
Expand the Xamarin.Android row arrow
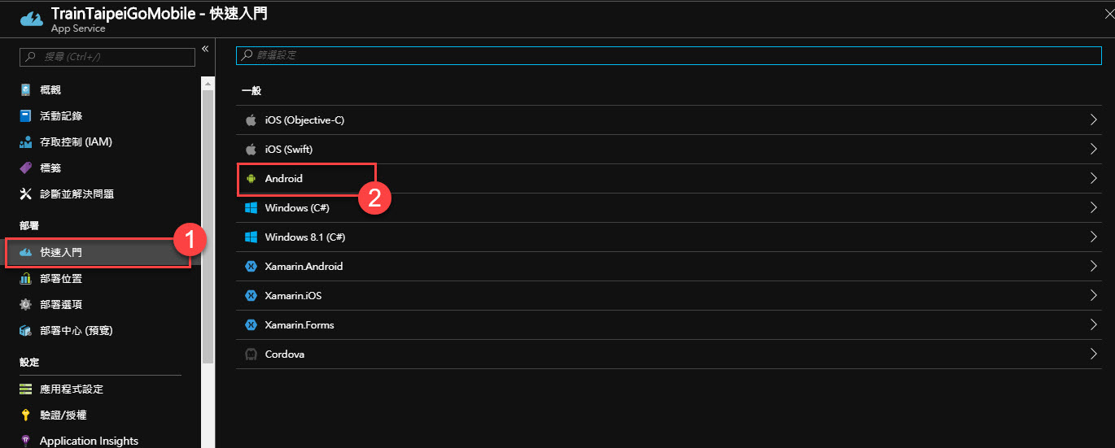click(1094, 267)
